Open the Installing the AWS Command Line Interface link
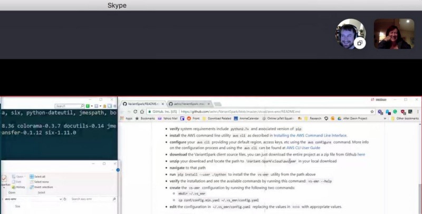Image resolution: width=422 pixels, height=214 pixels. point(310,135)
